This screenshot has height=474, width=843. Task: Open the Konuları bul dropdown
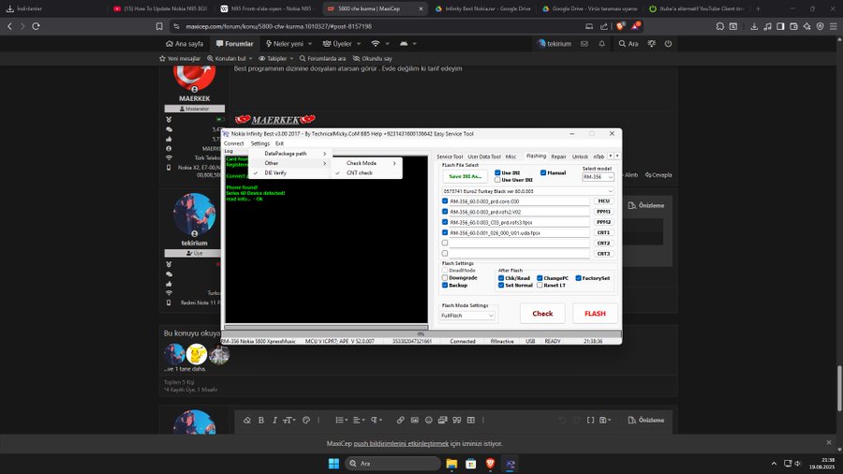tap(229, 59)
